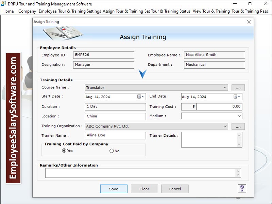The height and width of the screenshot is (204, 272).
Task: Click the purple question mark help icon
Action: click(242, 188)
